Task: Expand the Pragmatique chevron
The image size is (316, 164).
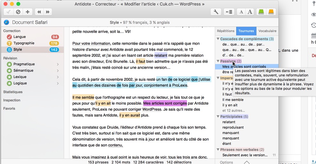Action: 58,64
